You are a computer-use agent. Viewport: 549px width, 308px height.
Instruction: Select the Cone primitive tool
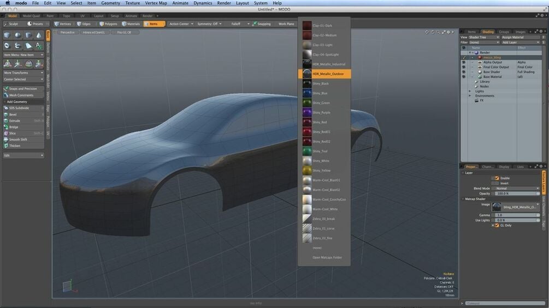pyautogui.click(x=39, y=35)
